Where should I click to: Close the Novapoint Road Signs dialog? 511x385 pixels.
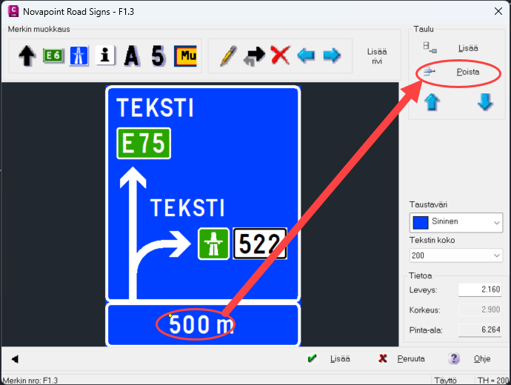click(498, 11)
